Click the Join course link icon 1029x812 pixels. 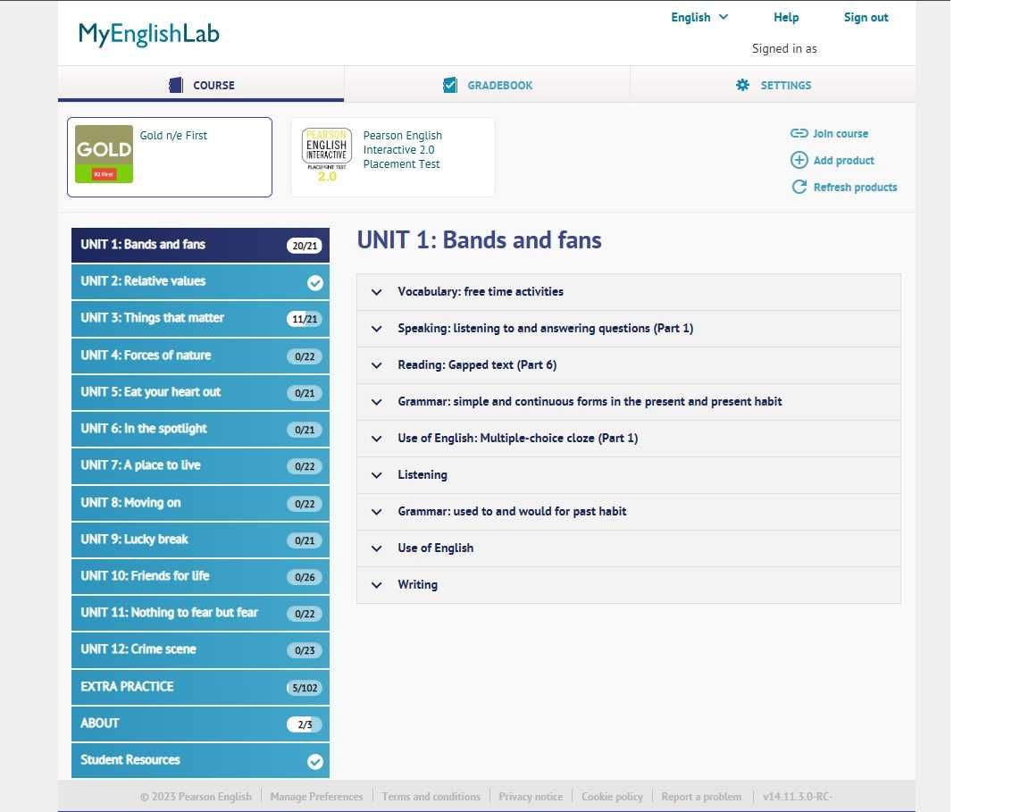[799, 133]
